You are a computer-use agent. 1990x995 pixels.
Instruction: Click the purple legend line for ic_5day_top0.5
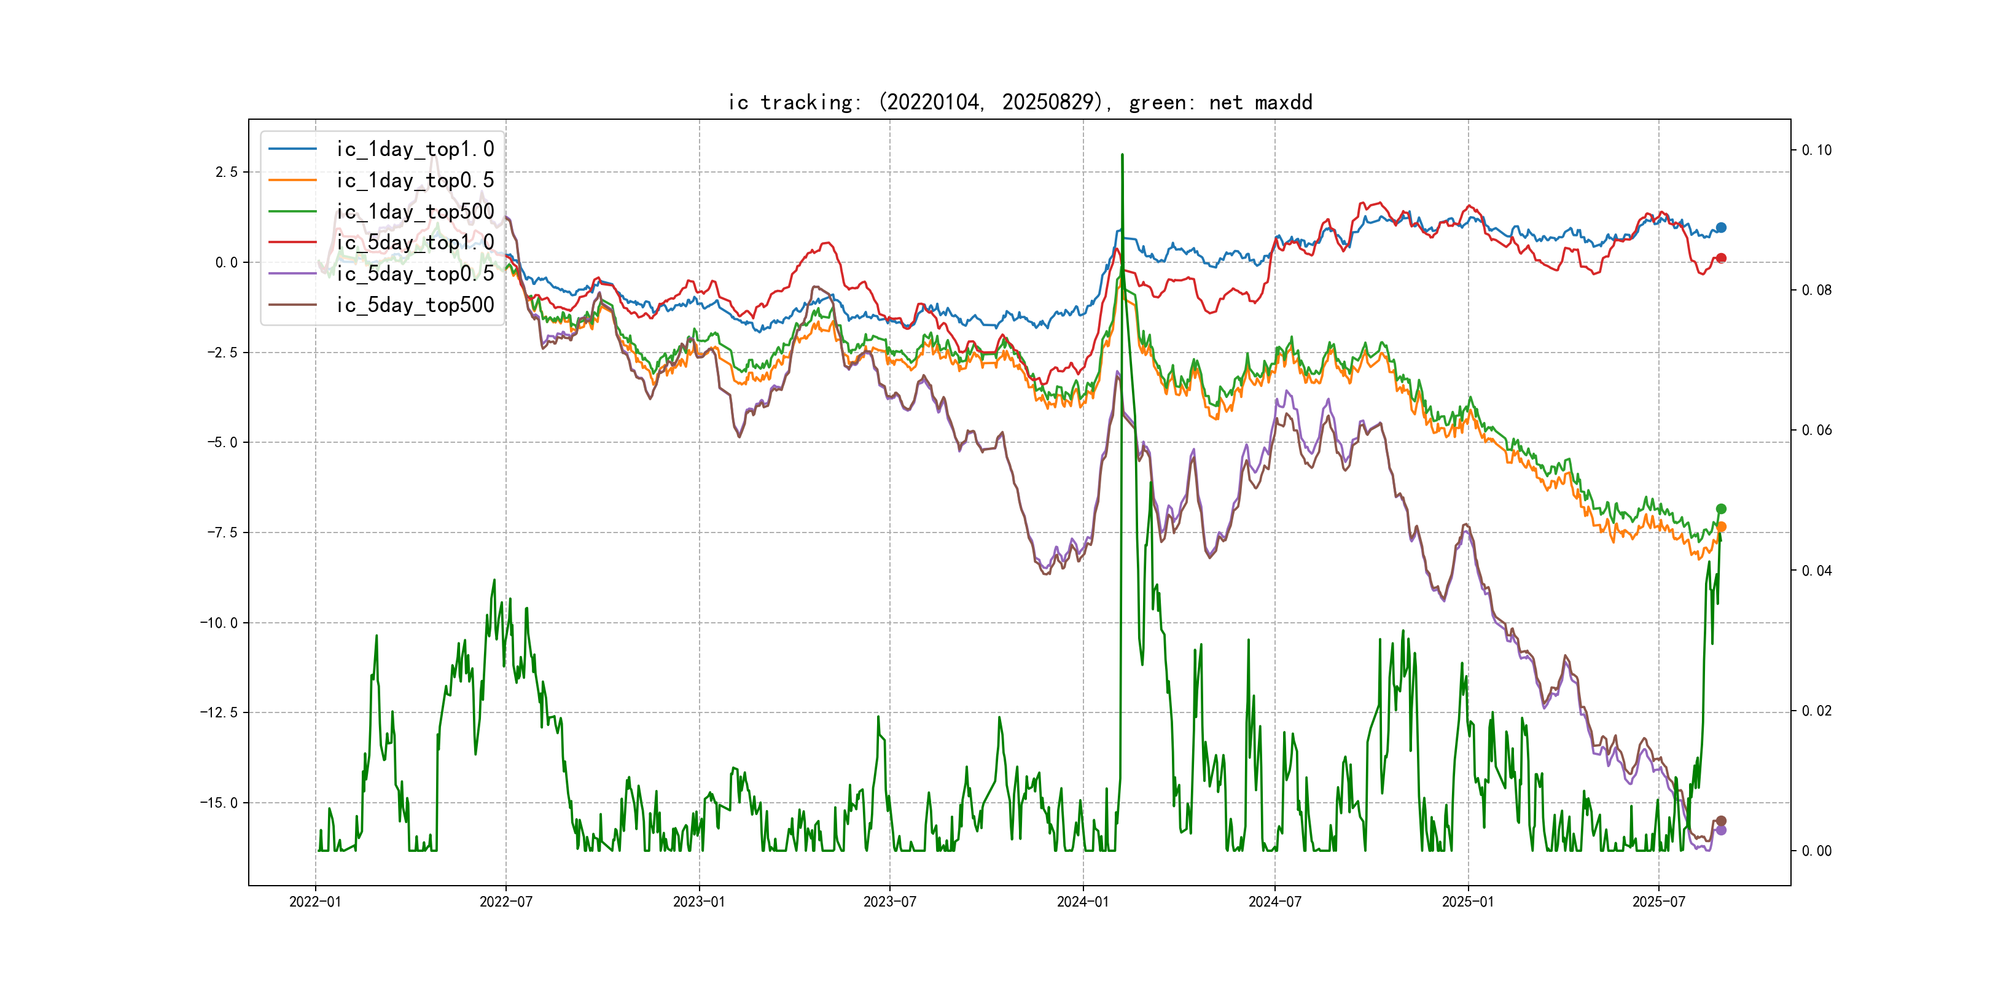pyautogui.click(x=292, y=273)
